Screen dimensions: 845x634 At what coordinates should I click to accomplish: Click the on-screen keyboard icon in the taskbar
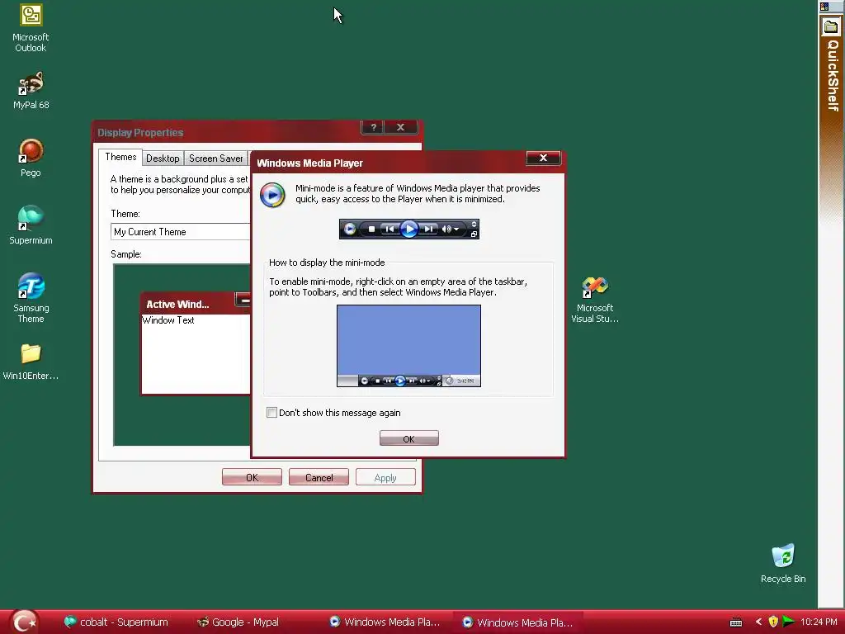735,622
